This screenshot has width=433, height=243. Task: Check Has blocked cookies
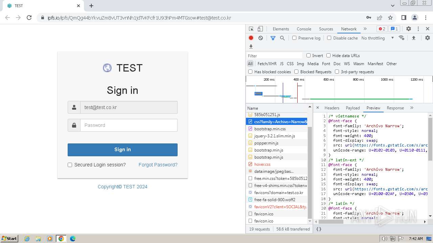pos(250,72)
